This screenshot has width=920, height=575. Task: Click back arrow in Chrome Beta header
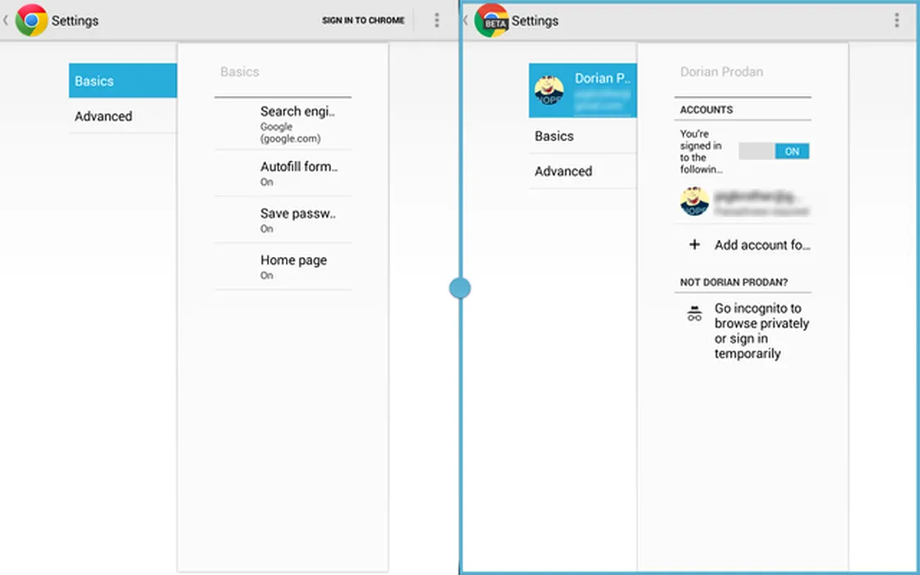466,21
